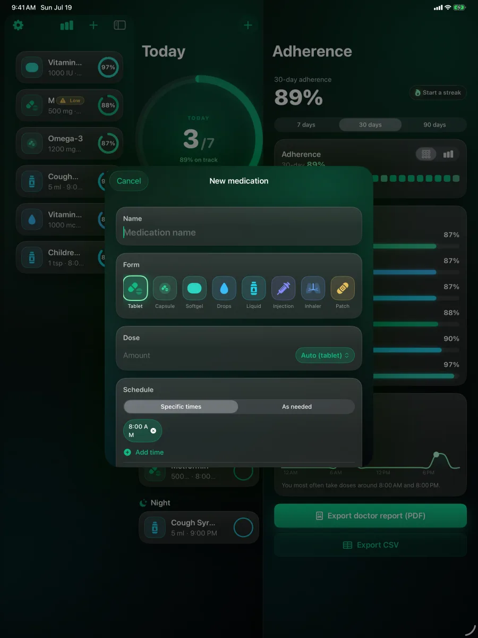Open the bar chart statistics icon

pos(67,25)
